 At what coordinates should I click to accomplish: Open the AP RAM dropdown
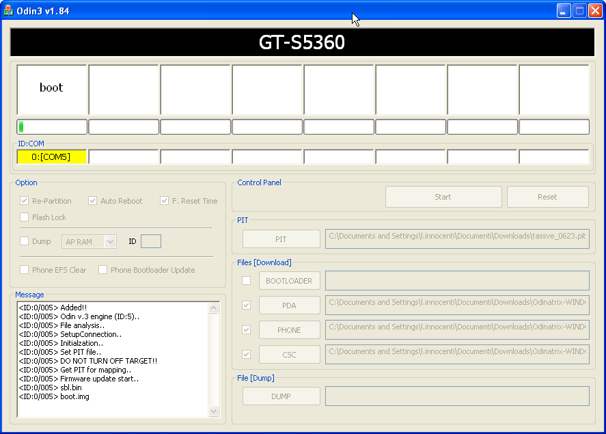tap(109, 241)
